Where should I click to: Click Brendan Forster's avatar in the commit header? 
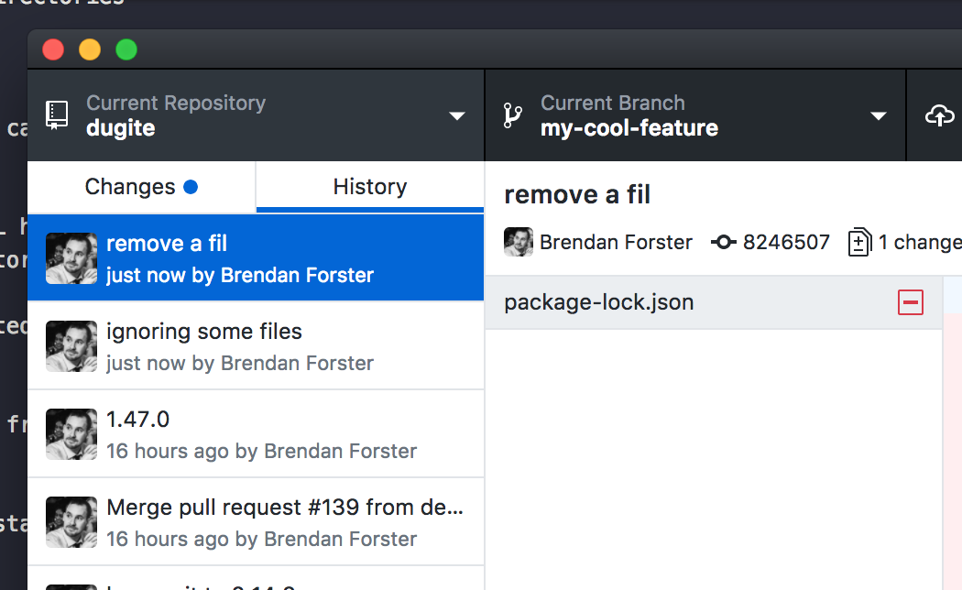pyautogui.click(x=519, y=243)
